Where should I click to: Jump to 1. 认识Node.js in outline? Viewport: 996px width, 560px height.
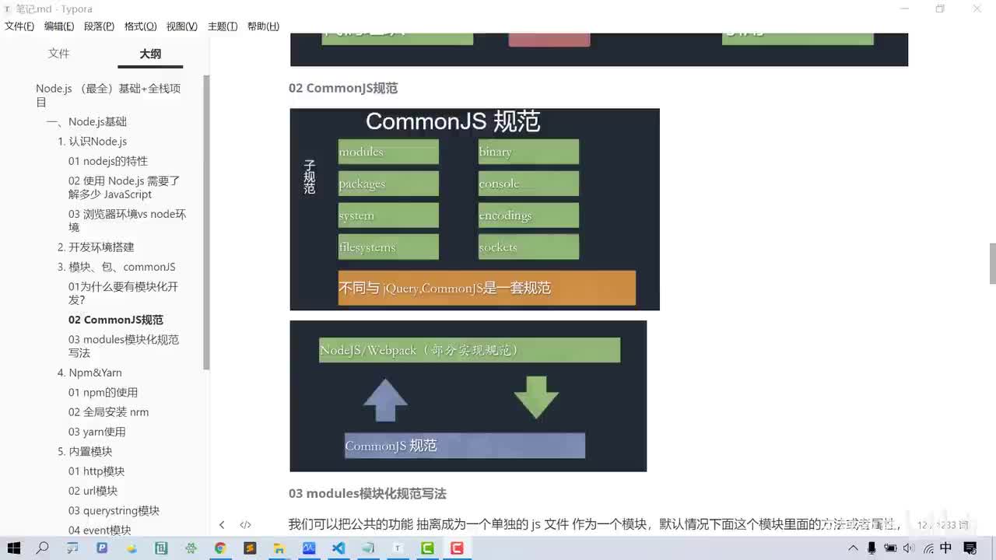click(x=92, y=142)
